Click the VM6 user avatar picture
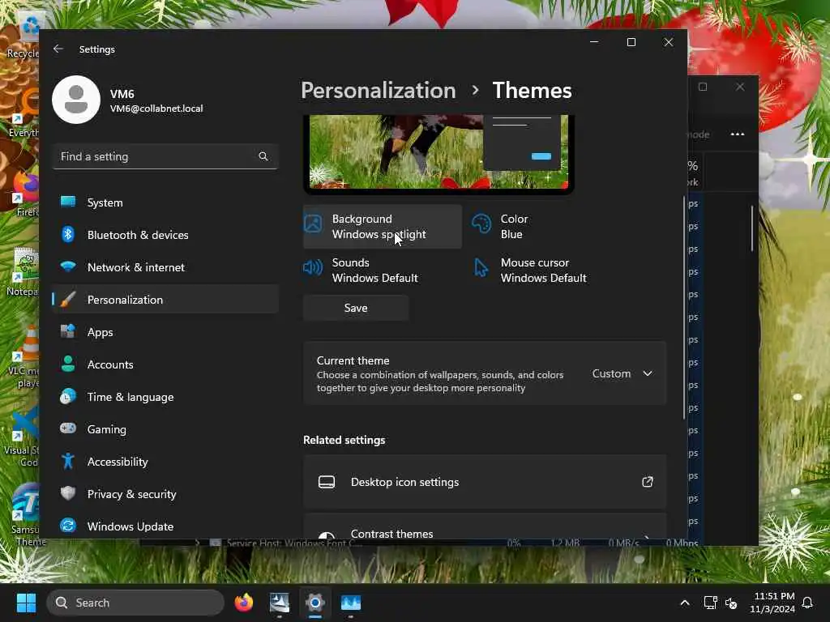The image size is (830, 622). (x=76, y=100)
